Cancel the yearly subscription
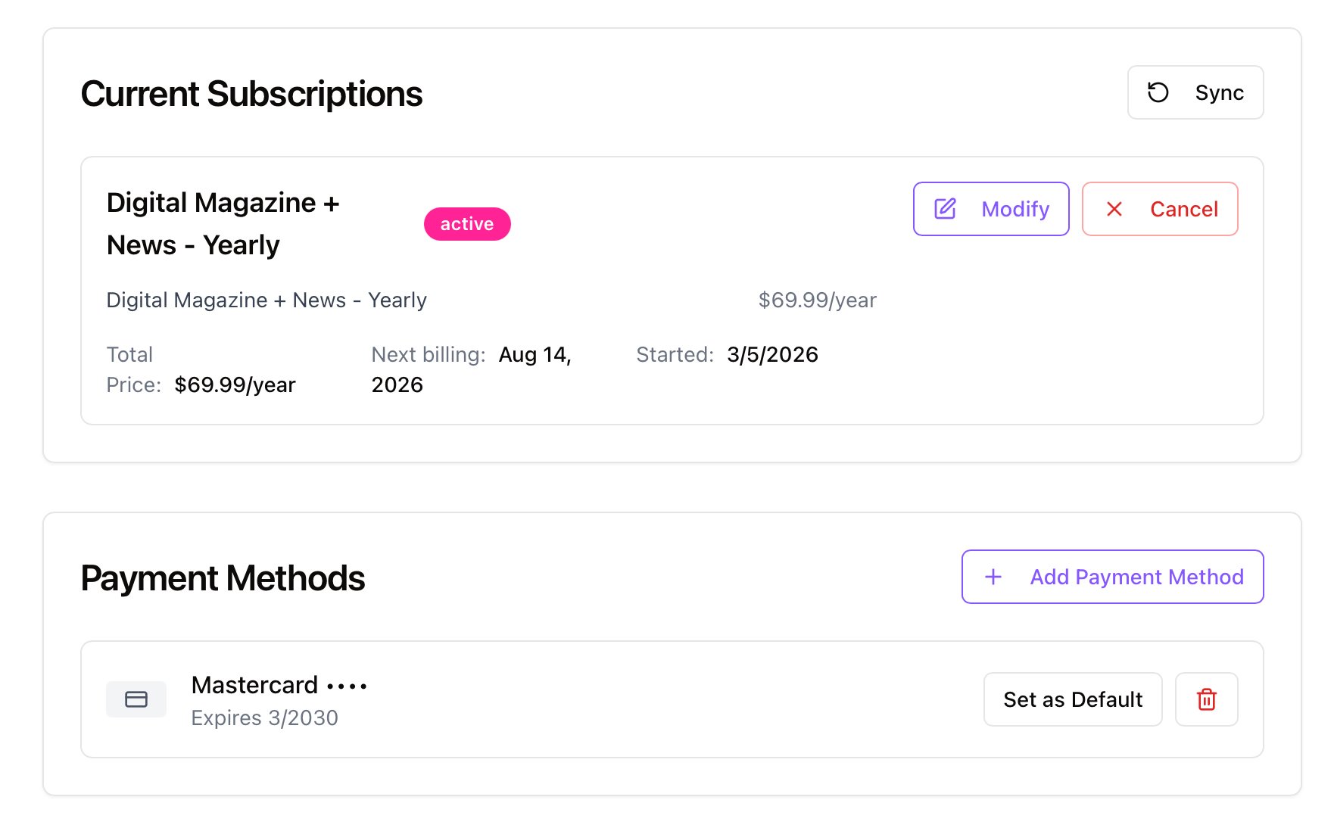The image size is (1334, 828). tap(1159, 209)
